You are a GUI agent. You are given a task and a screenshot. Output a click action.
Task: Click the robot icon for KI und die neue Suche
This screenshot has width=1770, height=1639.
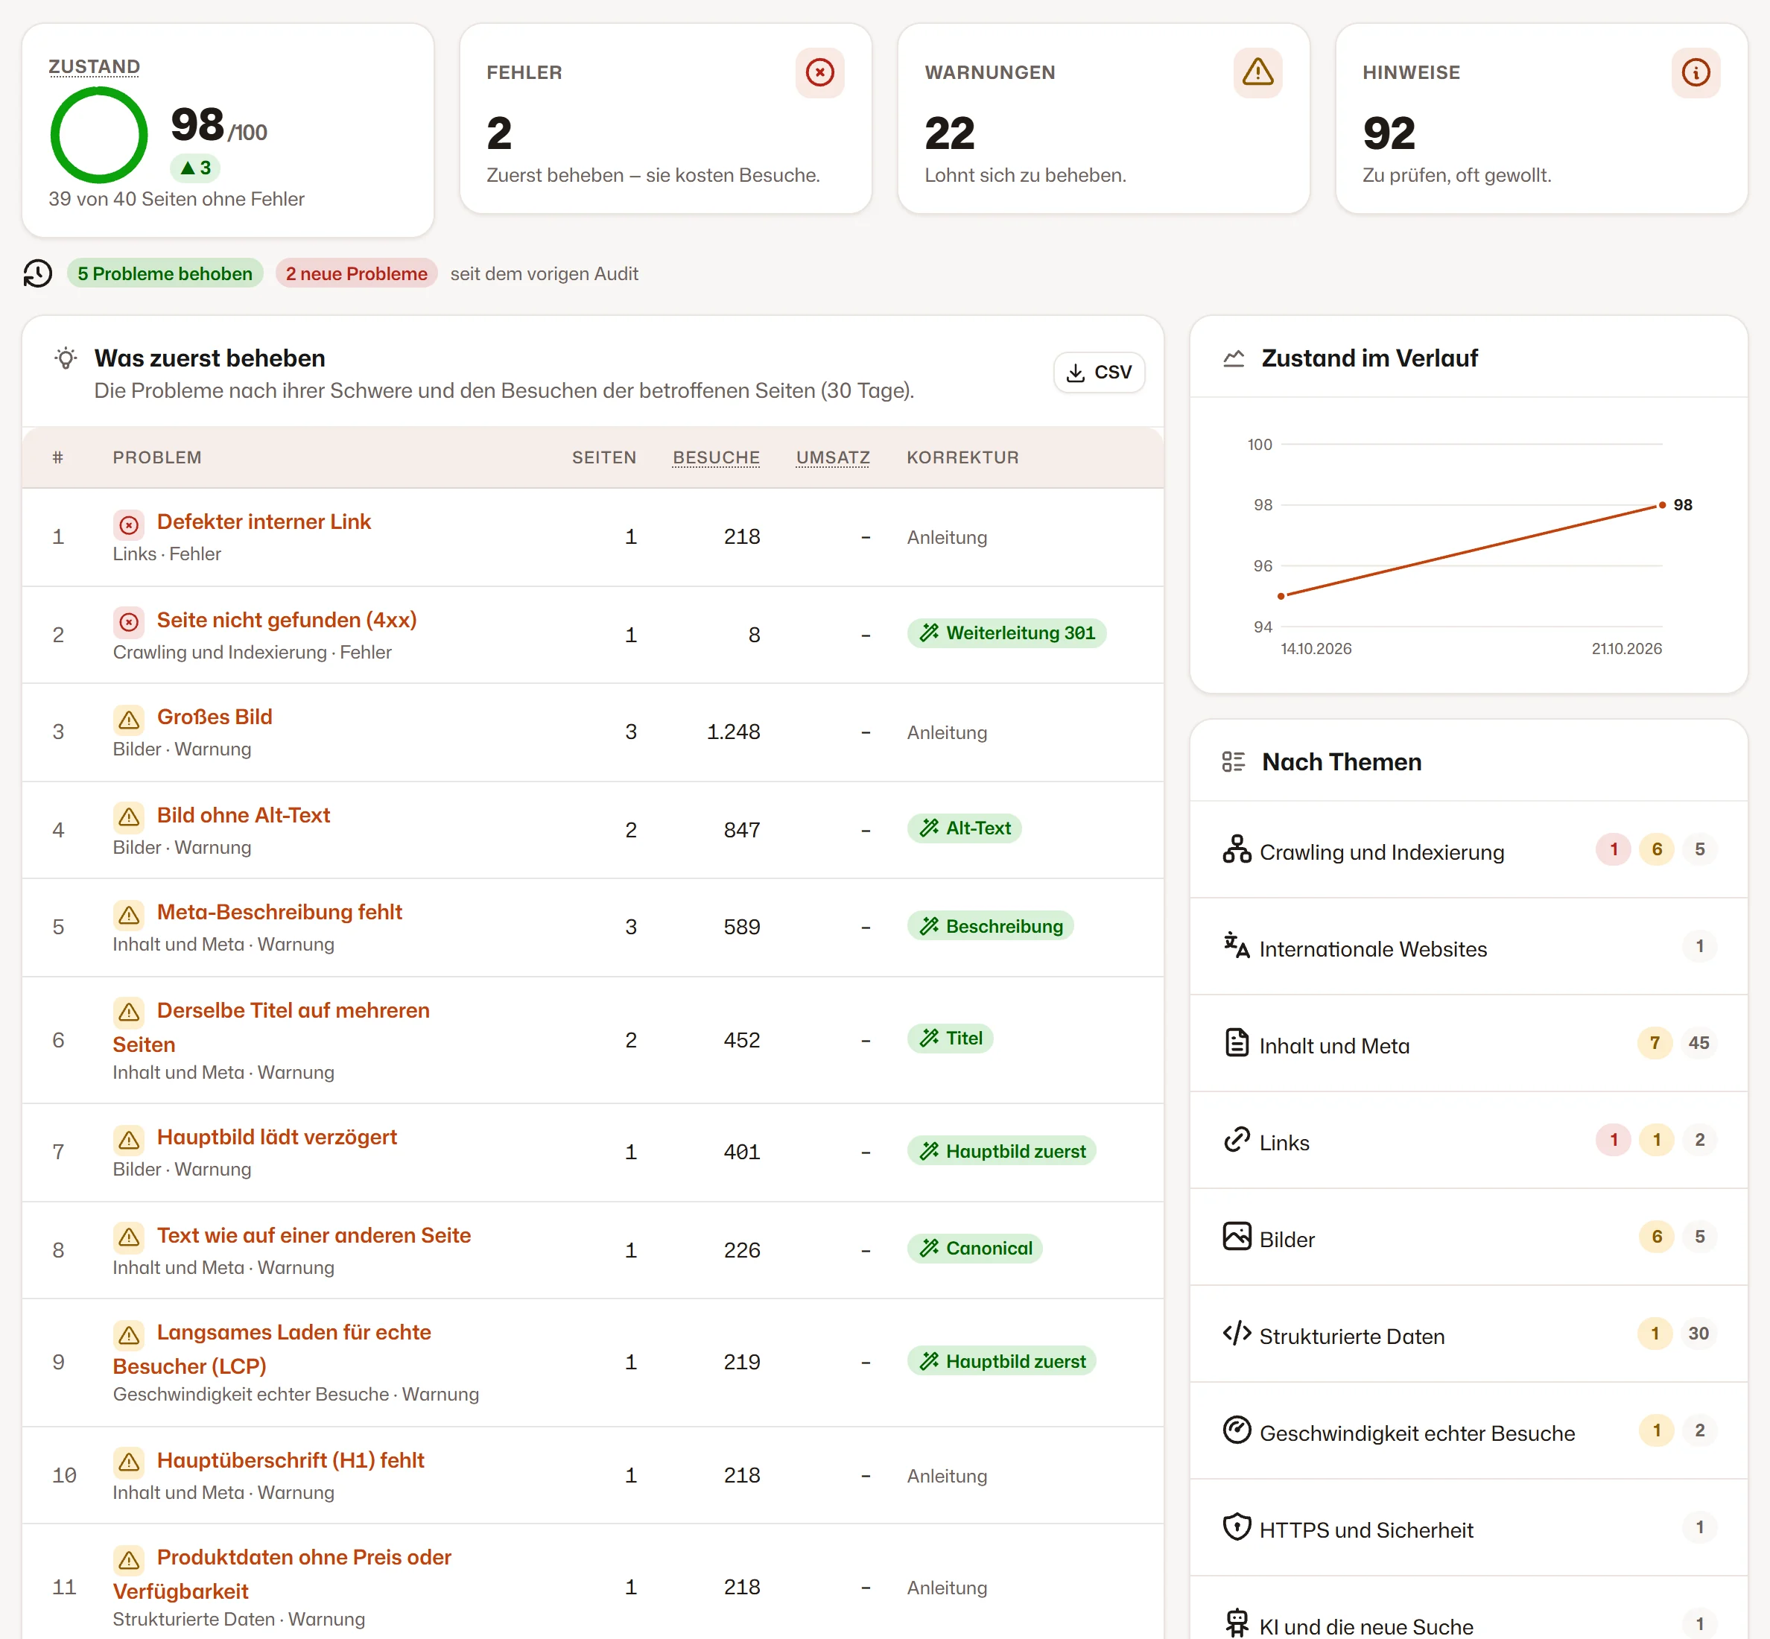click(1236, 1623)
